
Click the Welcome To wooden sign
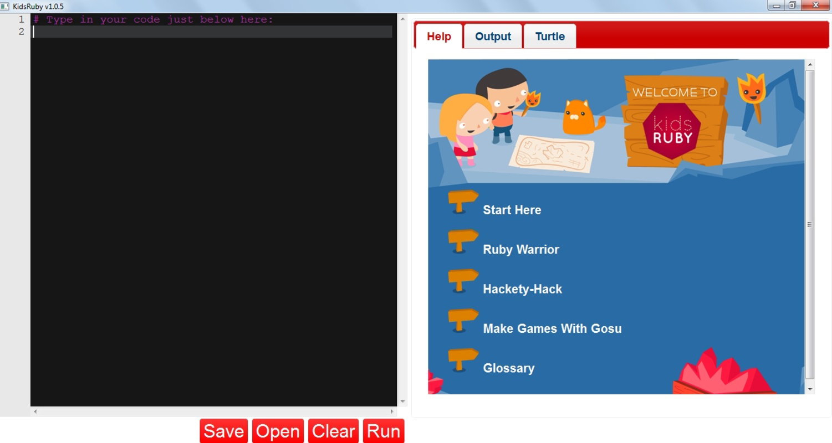tap(674, 121)
